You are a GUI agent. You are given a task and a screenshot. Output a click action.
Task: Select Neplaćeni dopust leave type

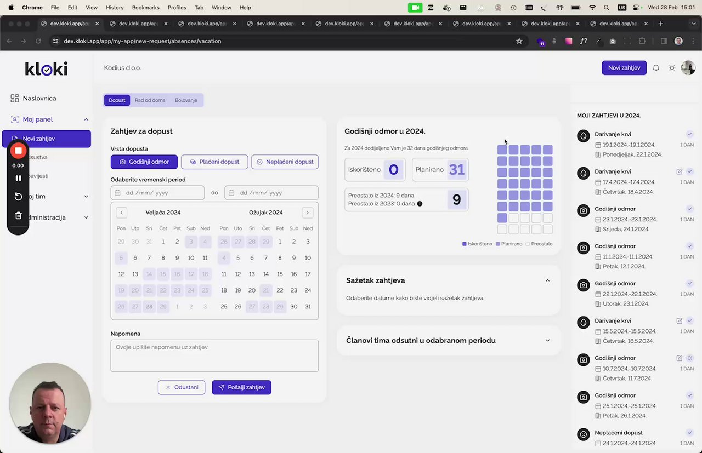[285, 162]
